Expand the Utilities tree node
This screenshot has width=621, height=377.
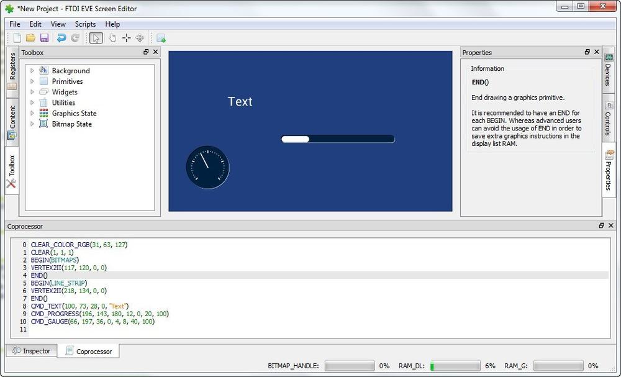click(x=32, y=102)
